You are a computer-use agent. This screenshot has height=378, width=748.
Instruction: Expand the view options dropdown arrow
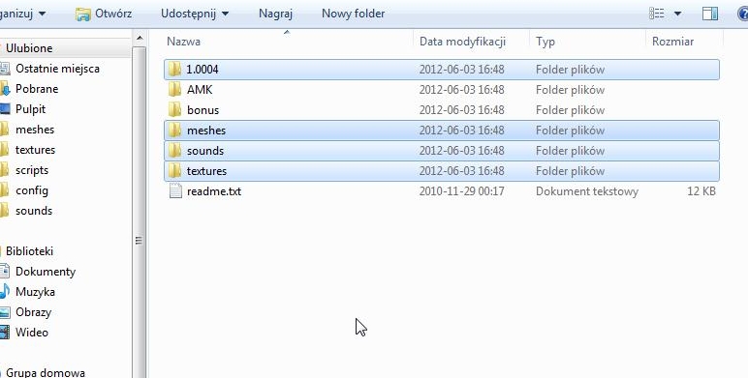(x=677, y=14)
